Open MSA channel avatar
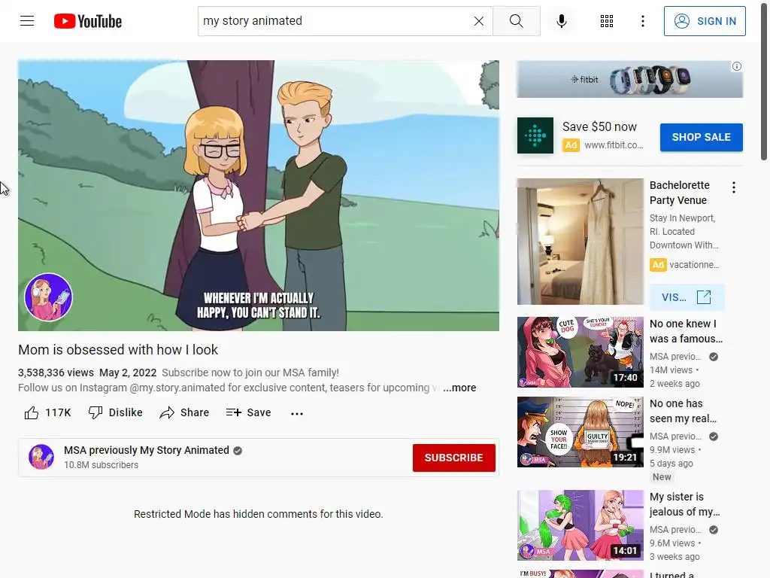The image size is (770, 578). tap(41, 457)
